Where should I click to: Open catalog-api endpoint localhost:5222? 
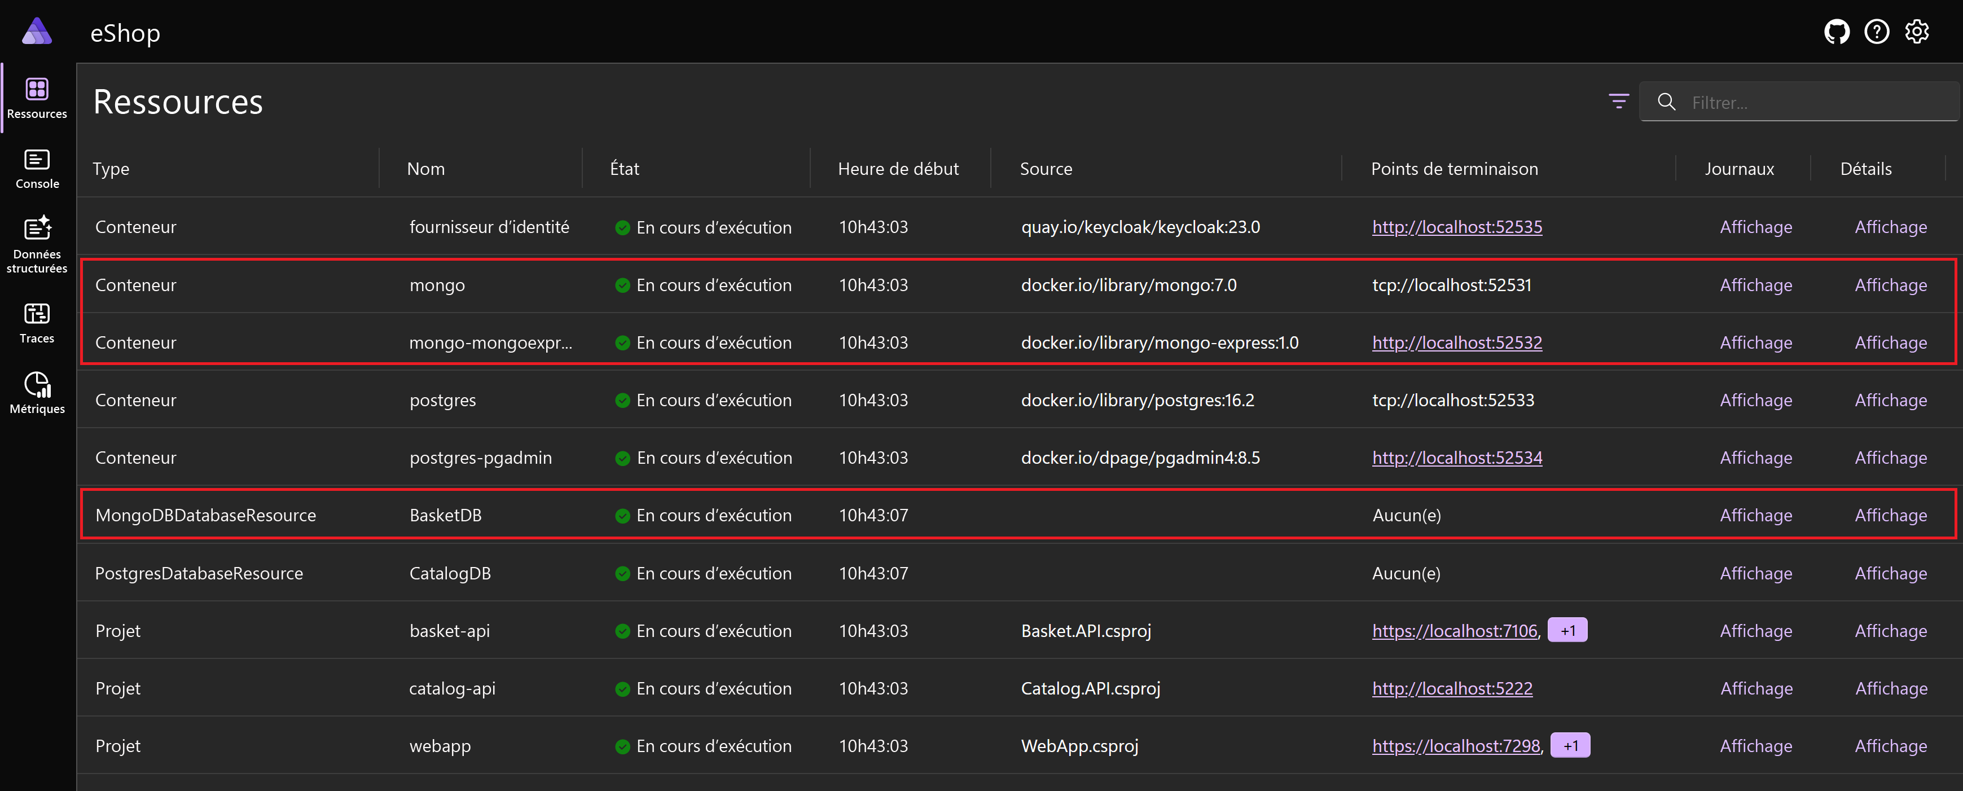pos(1452,689)
